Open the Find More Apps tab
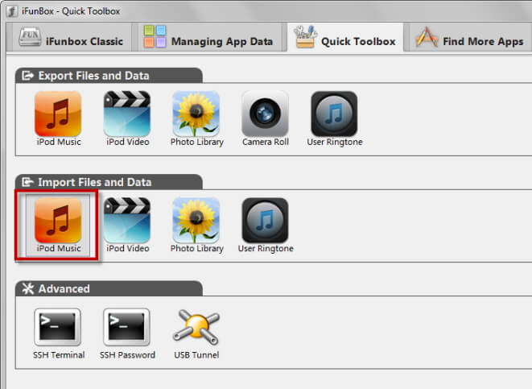Screen dimensions: 532x389 click(469, 38)
